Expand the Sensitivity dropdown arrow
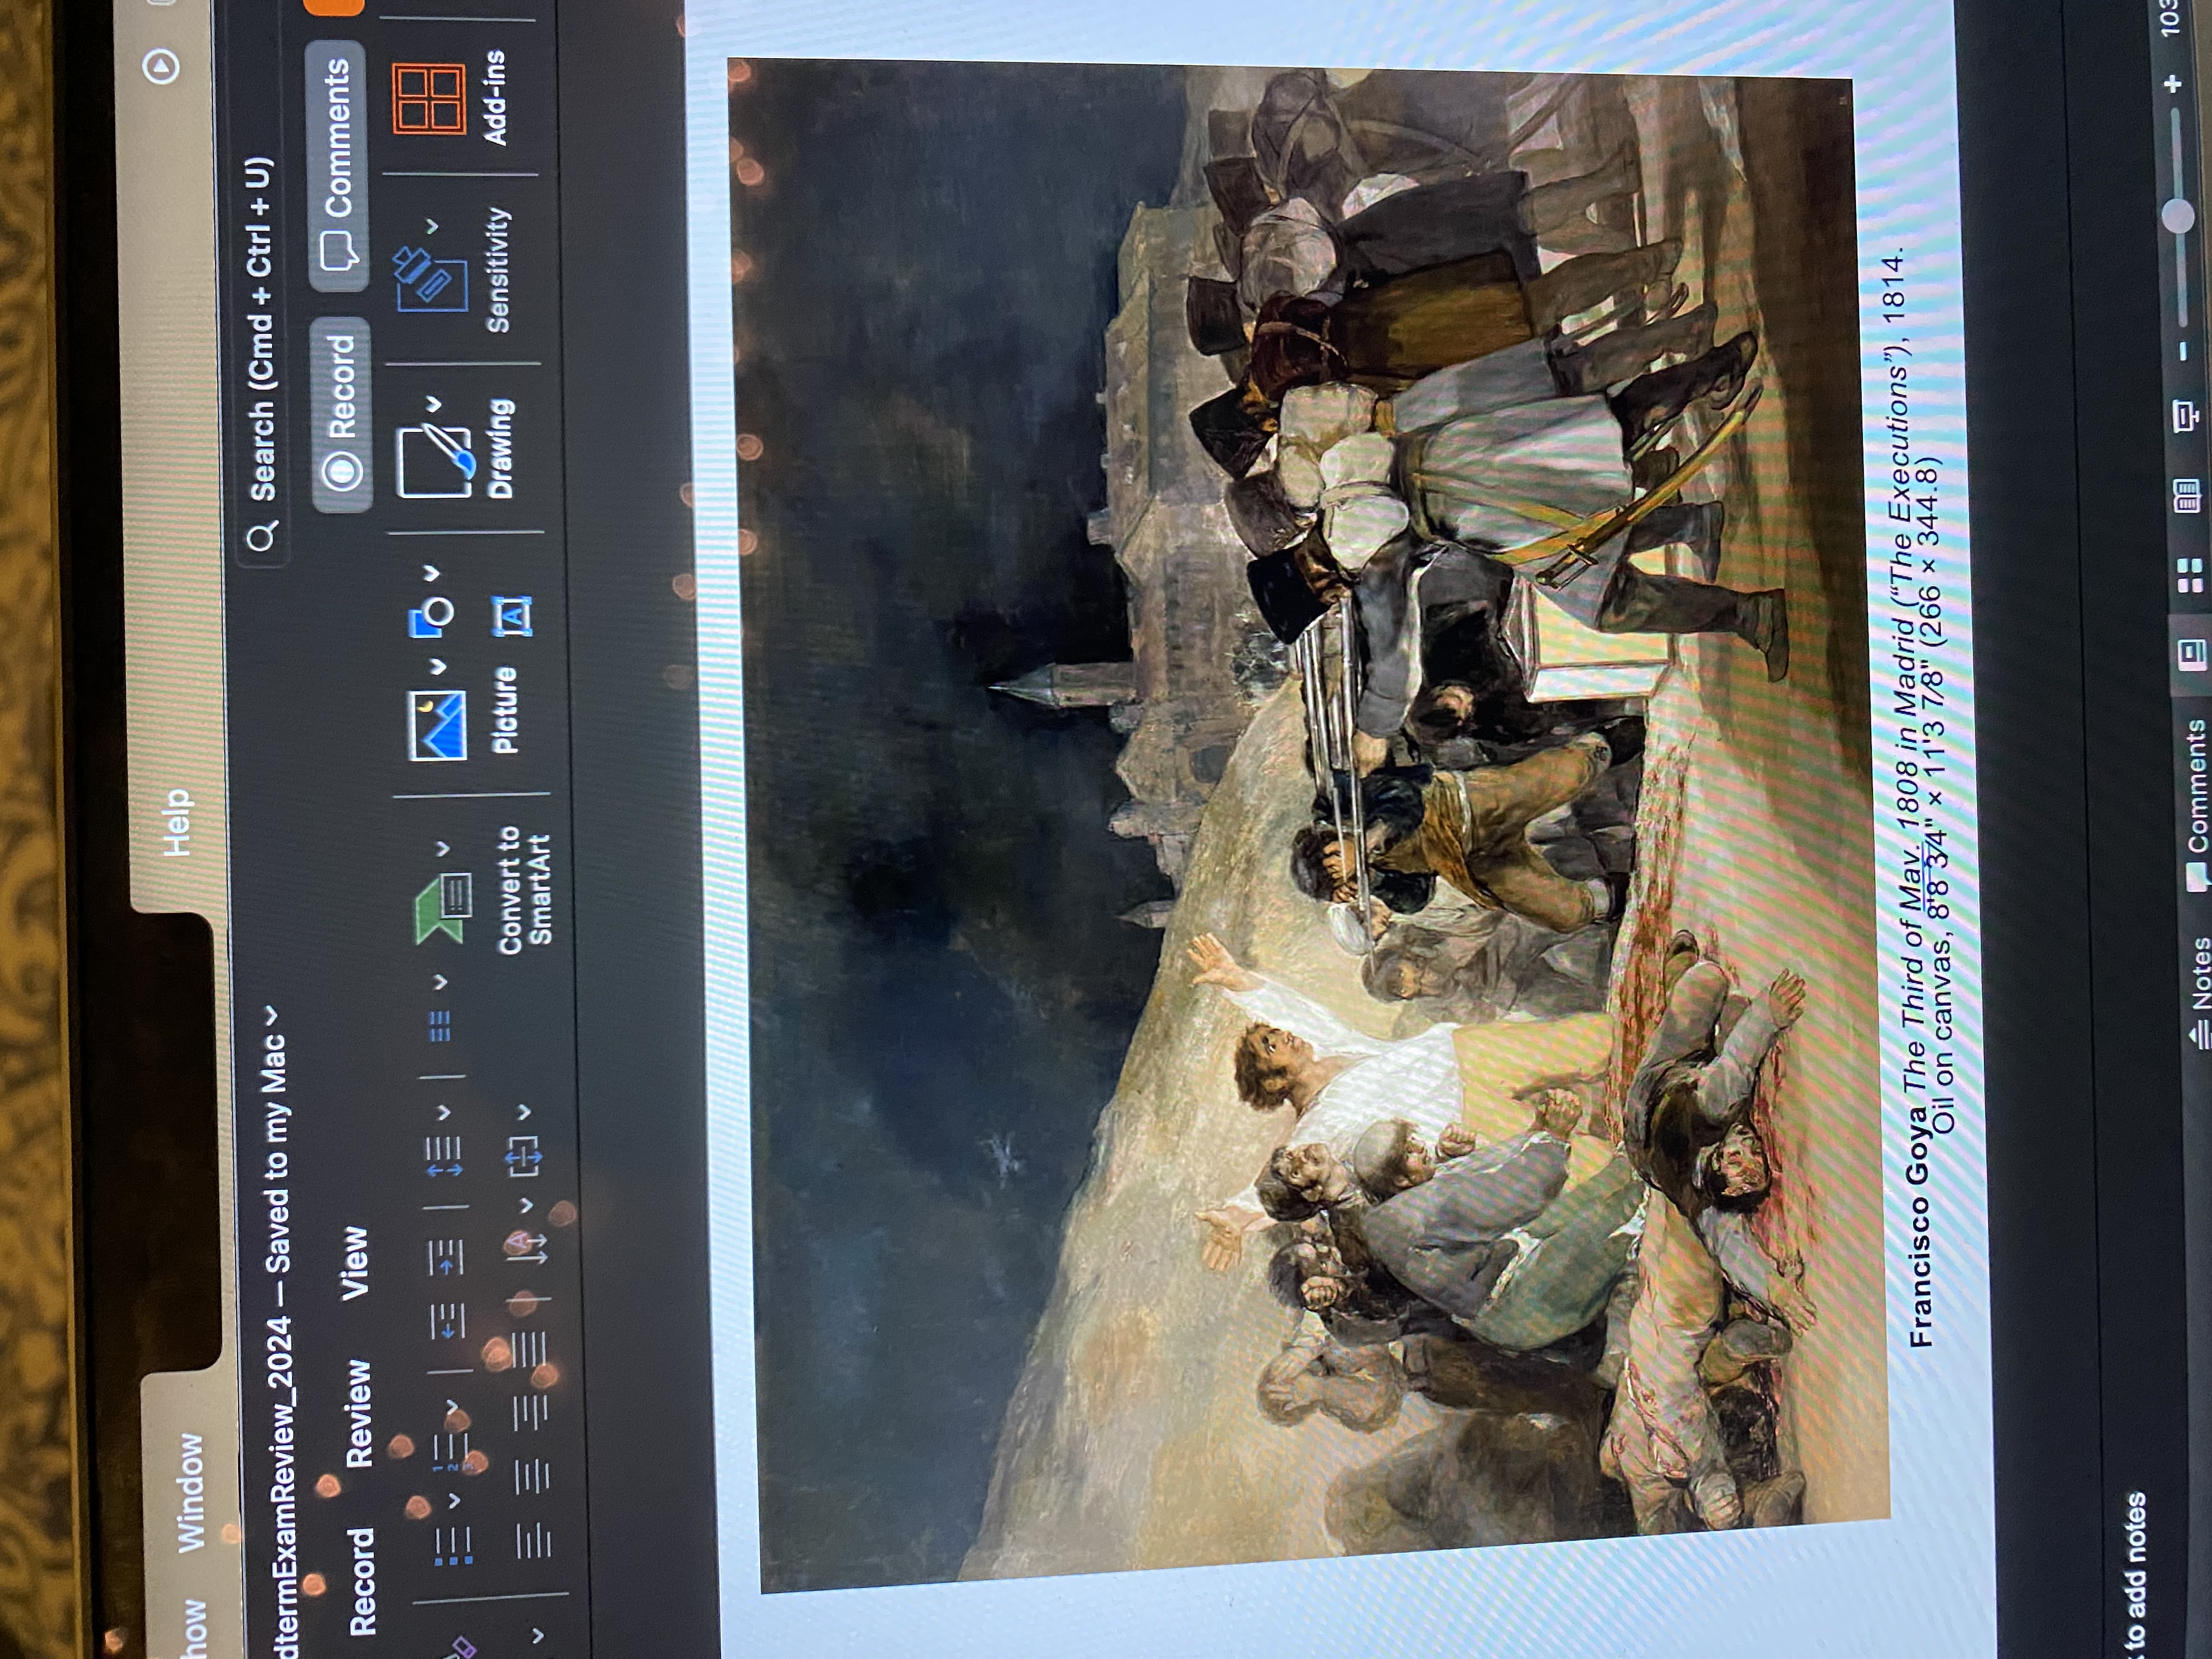Image resolution: width=2212 pixels, height=1659 pixels. 431,227
